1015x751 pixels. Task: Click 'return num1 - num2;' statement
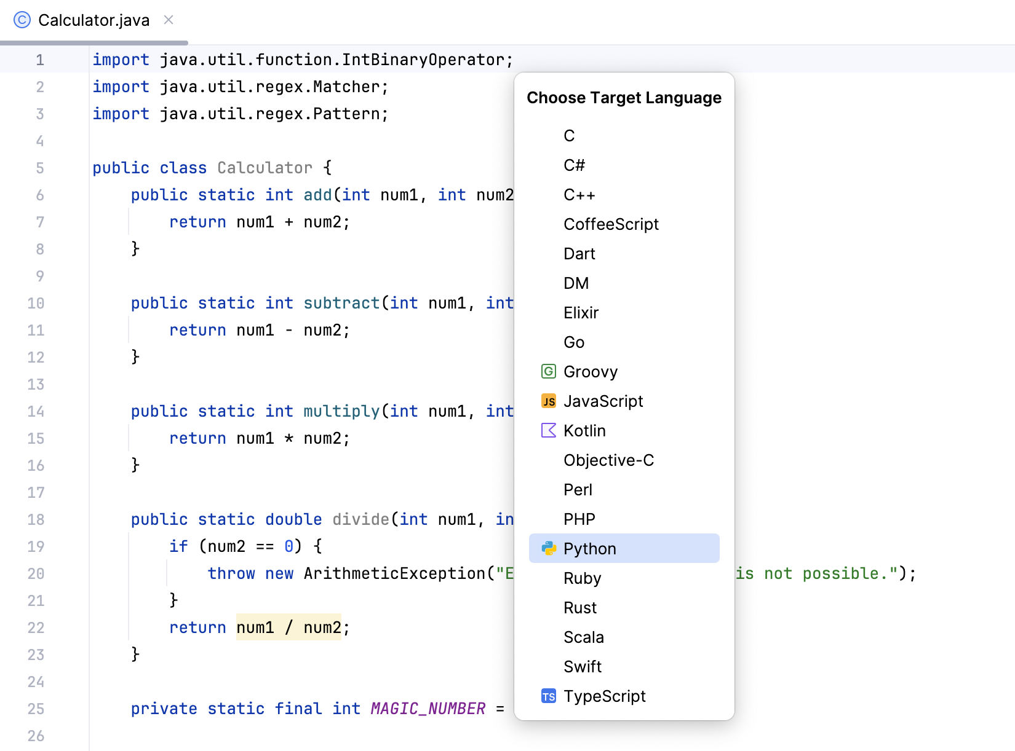[x=260, y=331]
